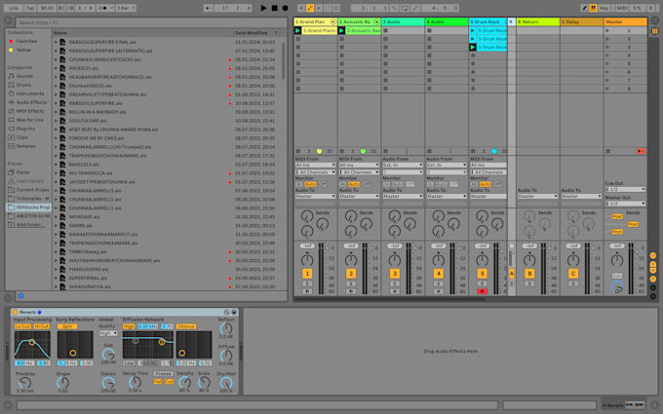This screenshot has height=414, width=663.
Task: Click the Link button in the control bar
Action: [x=14, y=8]
